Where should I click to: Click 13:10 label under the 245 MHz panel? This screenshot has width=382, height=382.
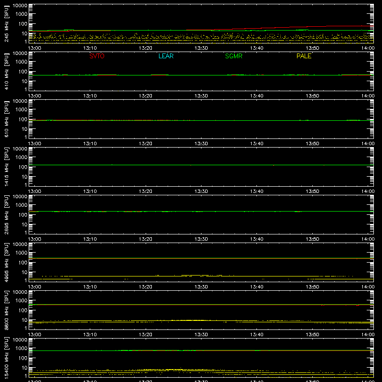coord(90,48)
